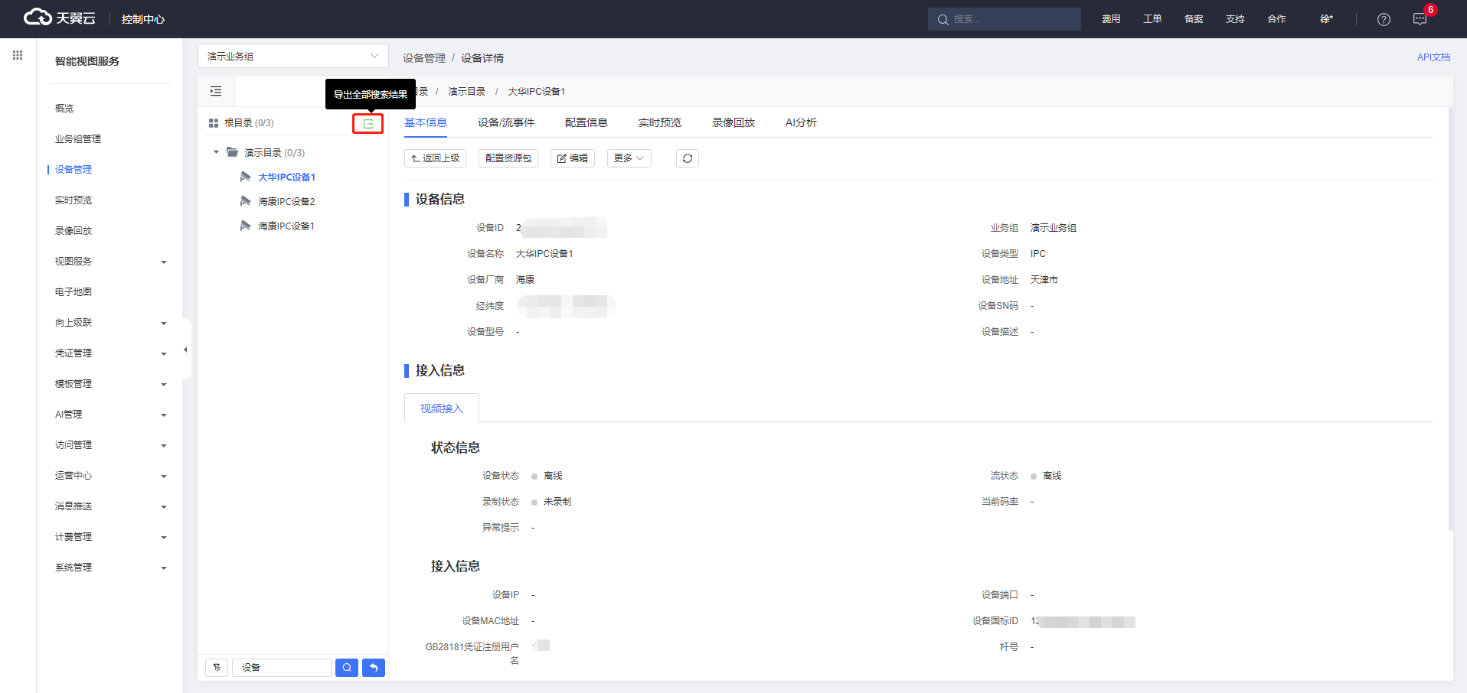The width and height of the screenshot is (1467, 693).
Task: Switch to the AI分析 tab
Action: pyautogui.click(x=800, y=122)
